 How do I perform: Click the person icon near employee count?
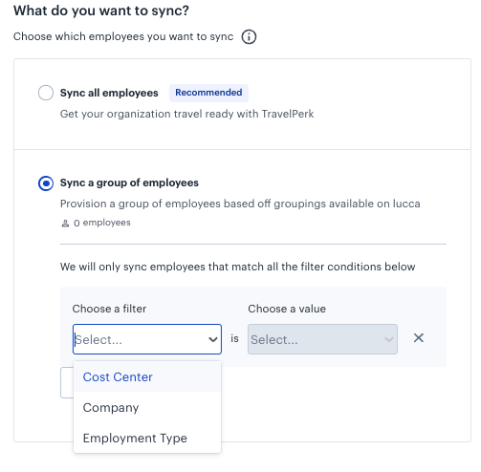pyautogui.click(x=65, y=223)
